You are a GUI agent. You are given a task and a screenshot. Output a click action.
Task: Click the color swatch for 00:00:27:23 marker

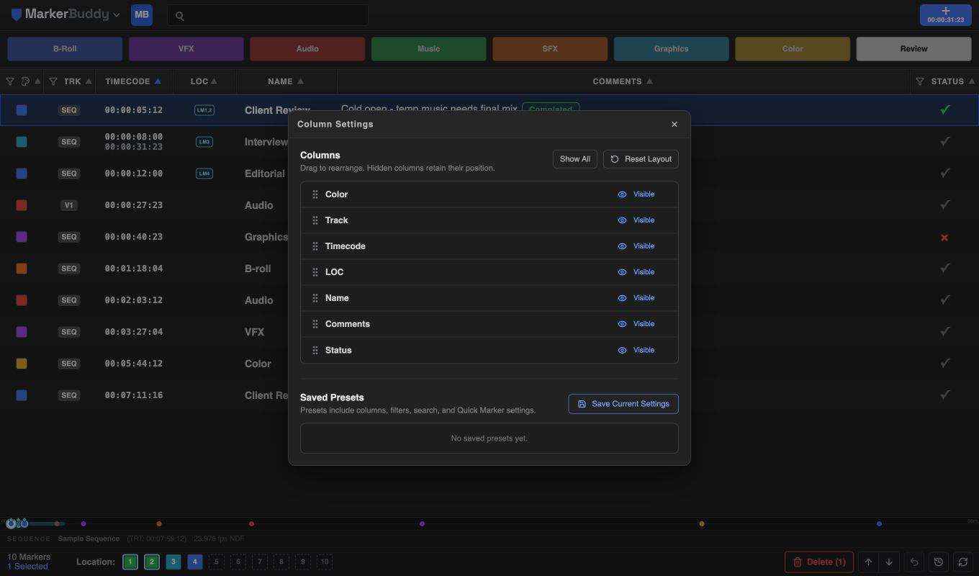pos(22,205)
